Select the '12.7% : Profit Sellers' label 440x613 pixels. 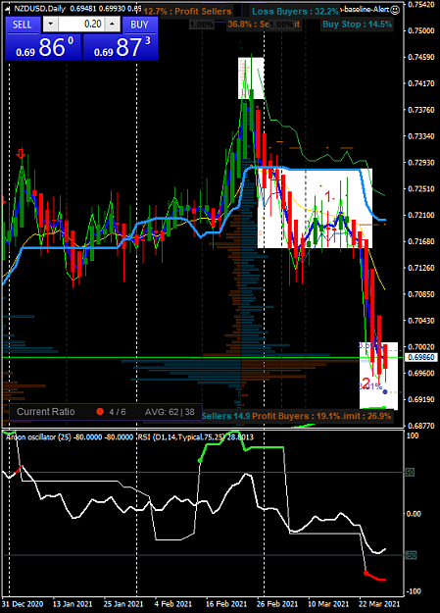pyautogui.click(x=187, y=12)
